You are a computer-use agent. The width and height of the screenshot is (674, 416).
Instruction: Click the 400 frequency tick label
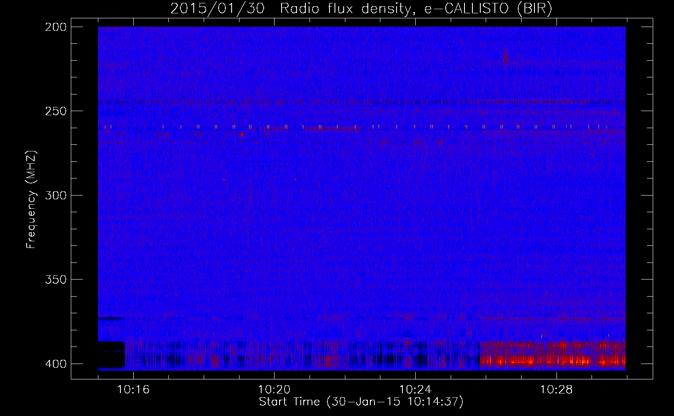coord(56,364)
